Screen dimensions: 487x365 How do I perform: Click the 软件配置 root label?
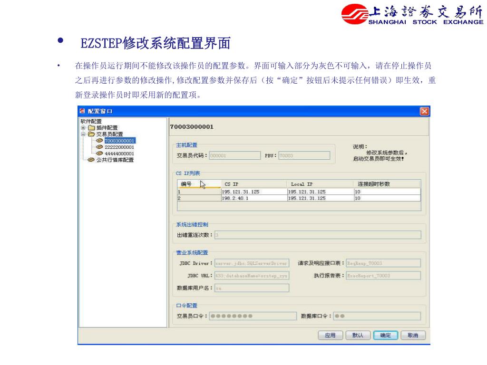[x=91, y=121]
